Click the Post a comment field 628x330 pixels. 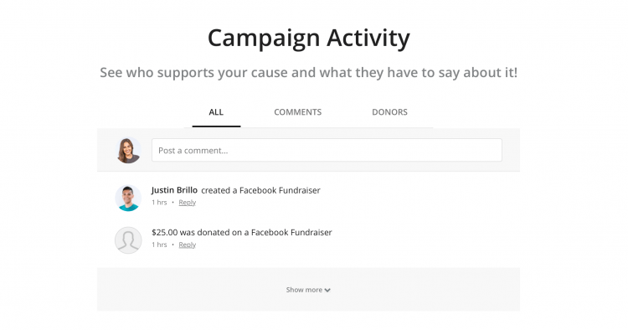327,150
